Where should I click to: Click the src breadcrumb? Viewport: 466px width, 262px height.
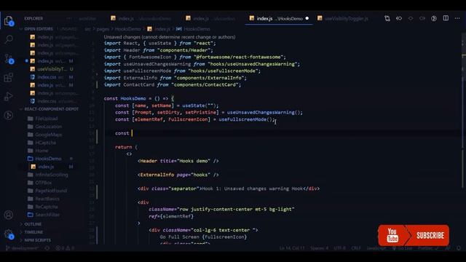tap(87, 29)
